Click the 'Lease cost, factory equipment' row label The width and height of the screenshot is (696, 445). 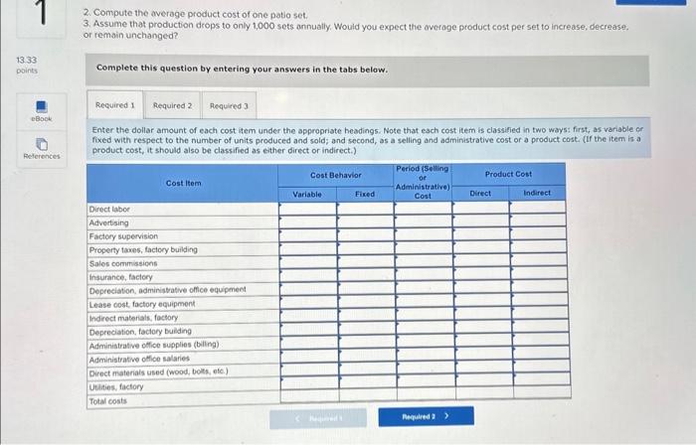click(142, 304)
